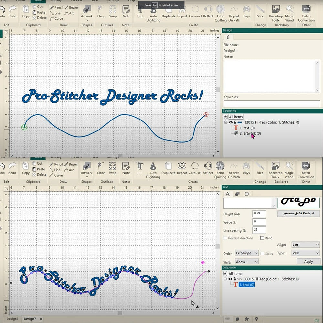Open Batch Conversion in the lower ribbon
Screen dimensions: 323x323
point(306,170)
